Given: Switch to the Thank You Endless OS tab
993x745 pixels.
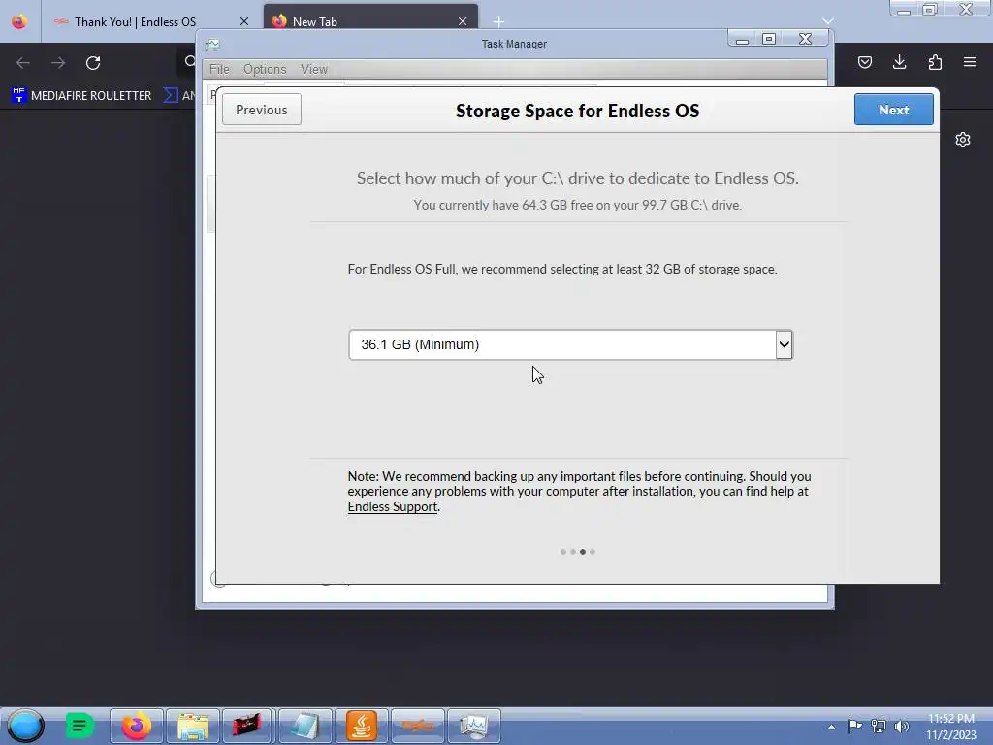Looking at the screenshot, I should click(x=135, y=21).
